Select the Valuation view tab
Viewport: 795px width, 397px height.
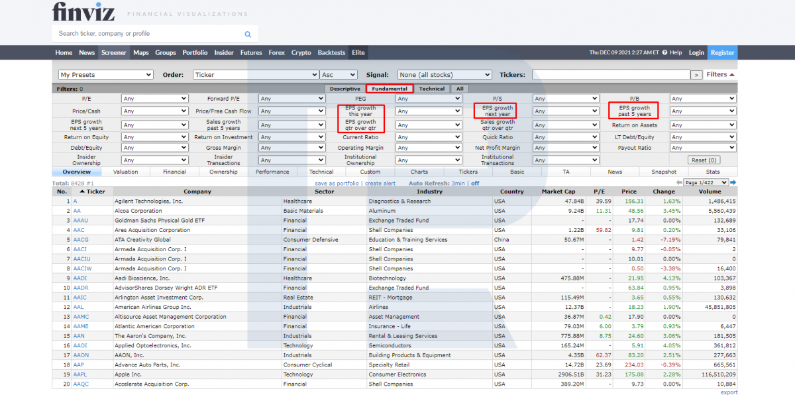click(x=125, y=172)
